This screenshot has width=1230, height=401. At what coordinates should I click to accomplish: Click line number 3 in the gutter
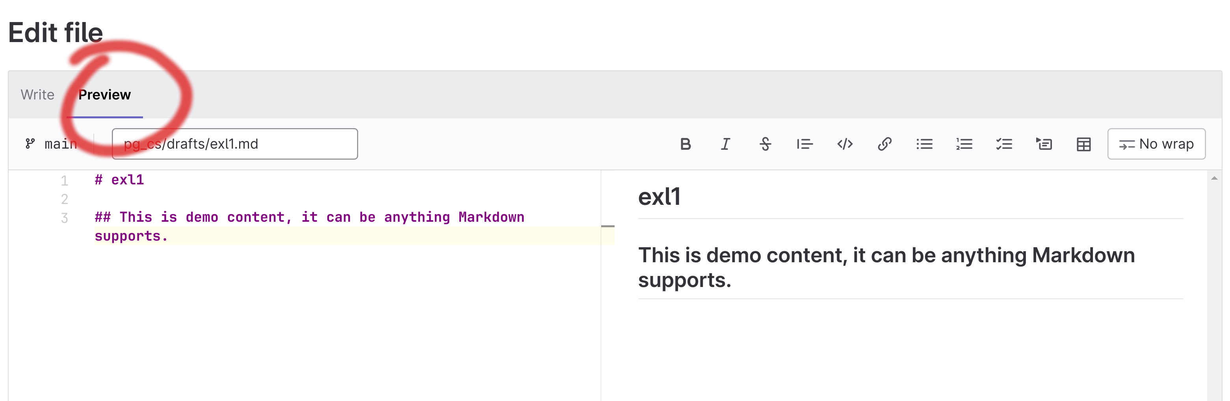(x=65, y=218)
